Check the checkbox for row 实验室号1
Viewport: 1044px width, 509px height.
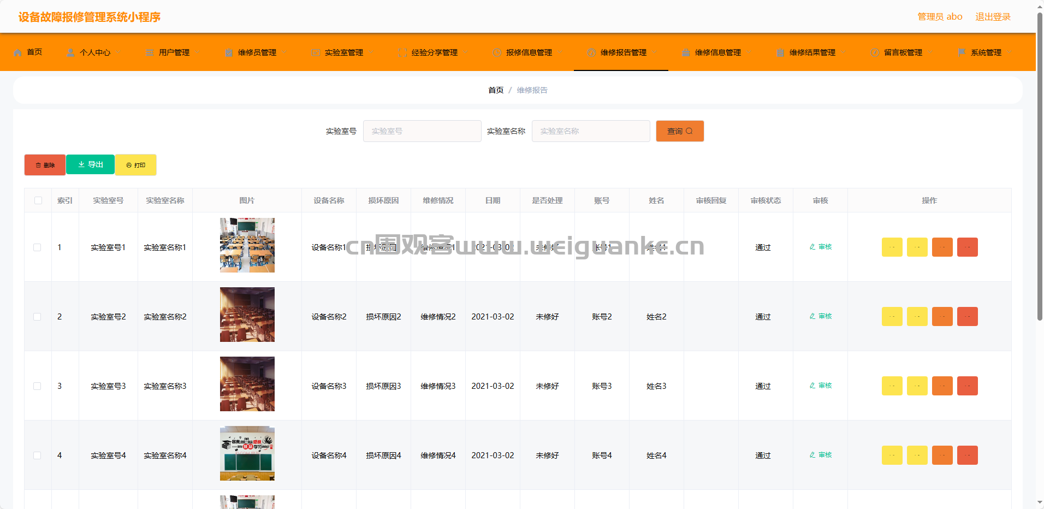click(x=37, y=247)
